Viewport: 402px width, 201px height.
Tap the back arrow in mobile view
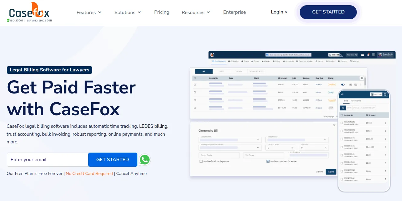coord(342,94)
